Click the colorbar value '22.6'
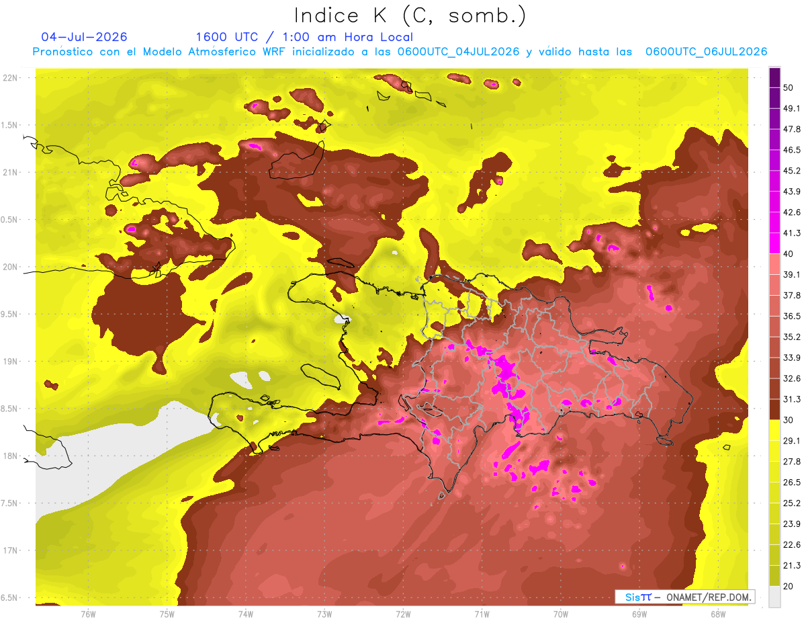 pyautogui.click(x=792, y=544)
